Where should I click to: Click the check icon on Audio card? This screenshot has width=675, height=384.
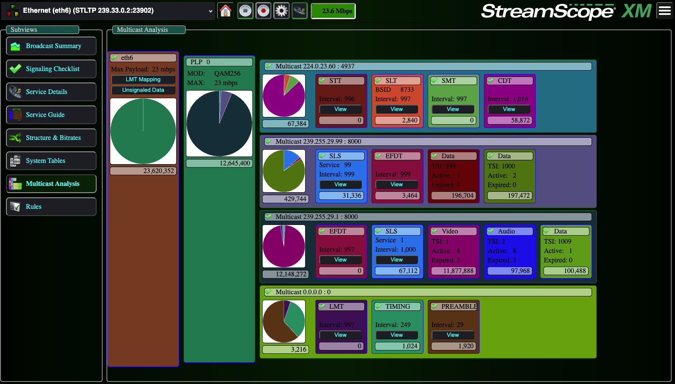[491, 231]
